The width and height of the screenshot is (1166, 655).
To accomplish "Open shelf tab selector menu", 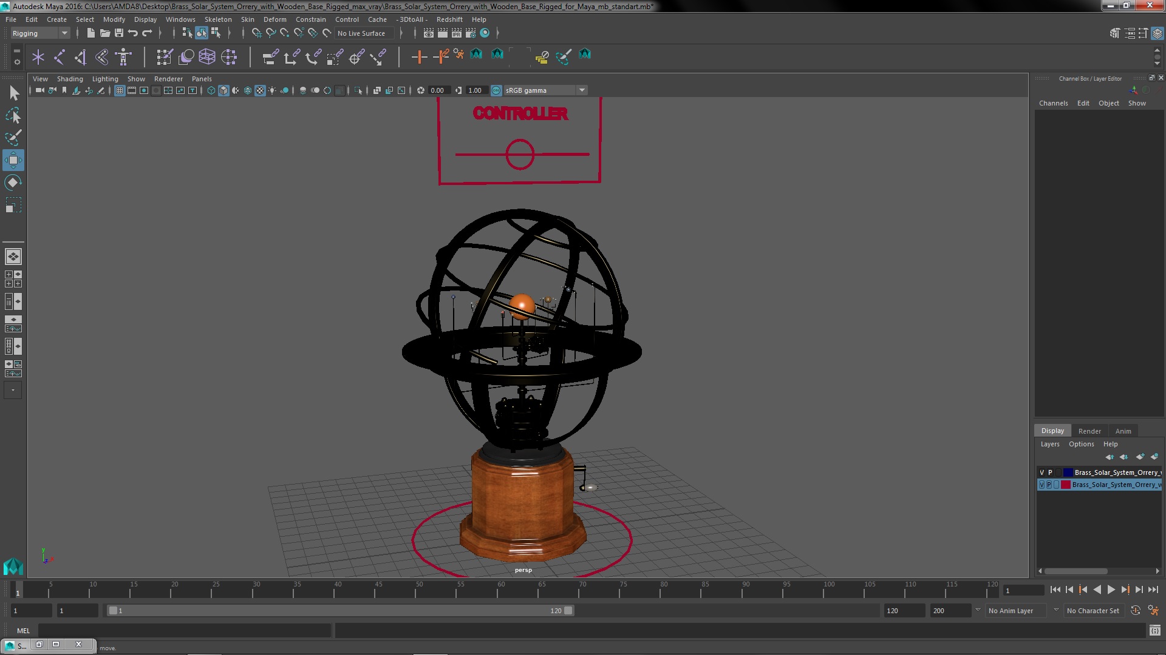I will pyautogui.click(x=17, y=51).
